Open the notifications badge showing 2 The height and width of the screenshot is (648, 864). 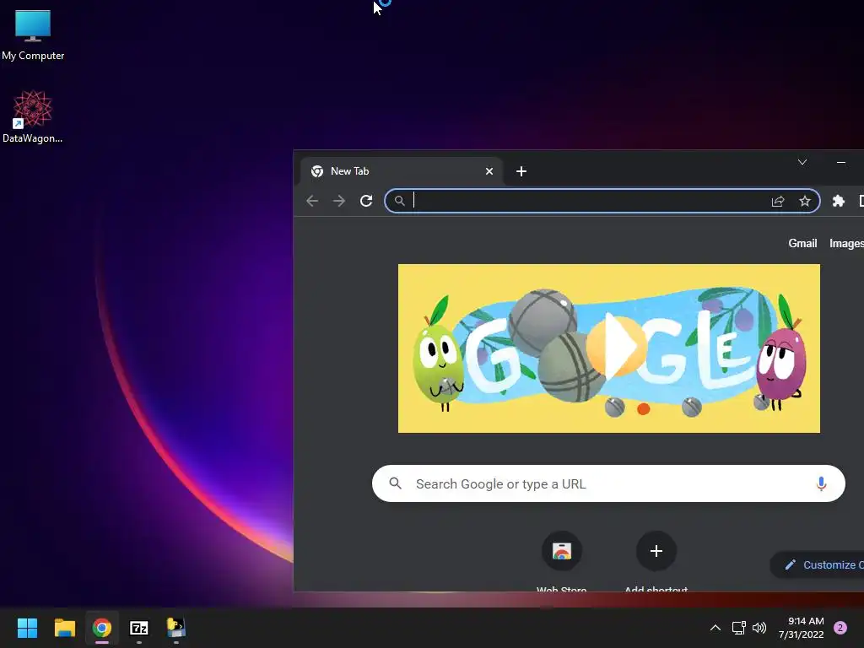click(x=840, y=628)
